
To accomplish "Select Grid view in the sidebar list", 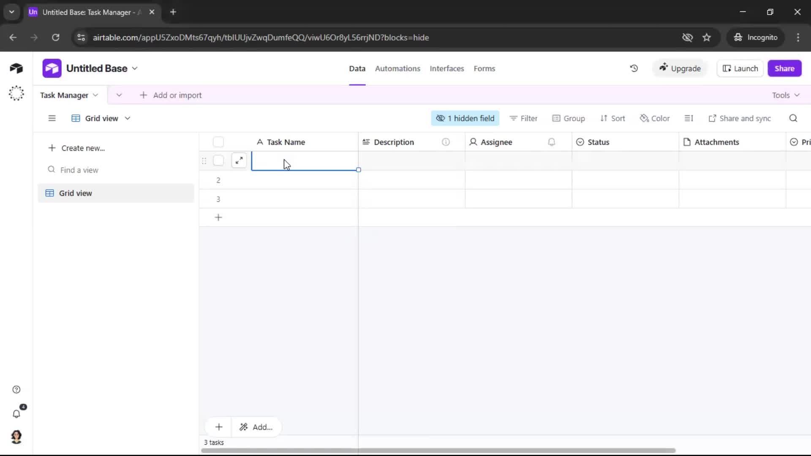I will click(x=116, y=193).
